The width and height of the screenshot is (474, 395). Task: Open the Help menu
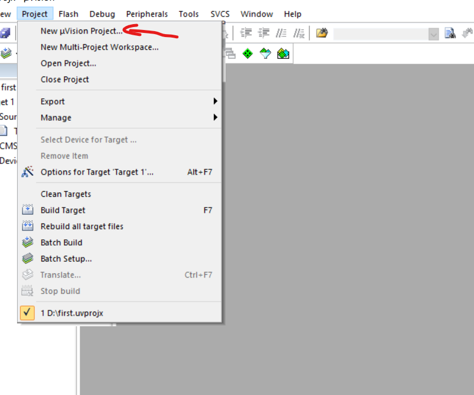[x=293, y=14]
